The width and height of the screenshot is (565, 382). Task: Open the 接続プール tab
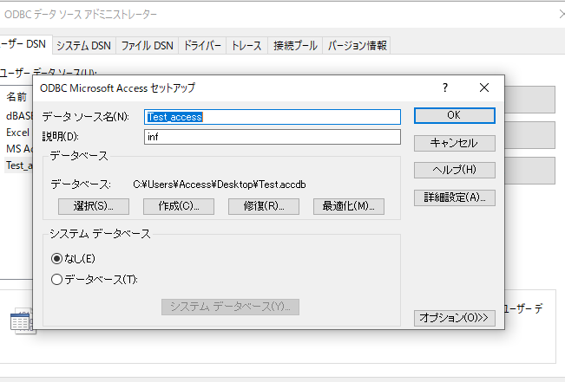tap(295, 46)
